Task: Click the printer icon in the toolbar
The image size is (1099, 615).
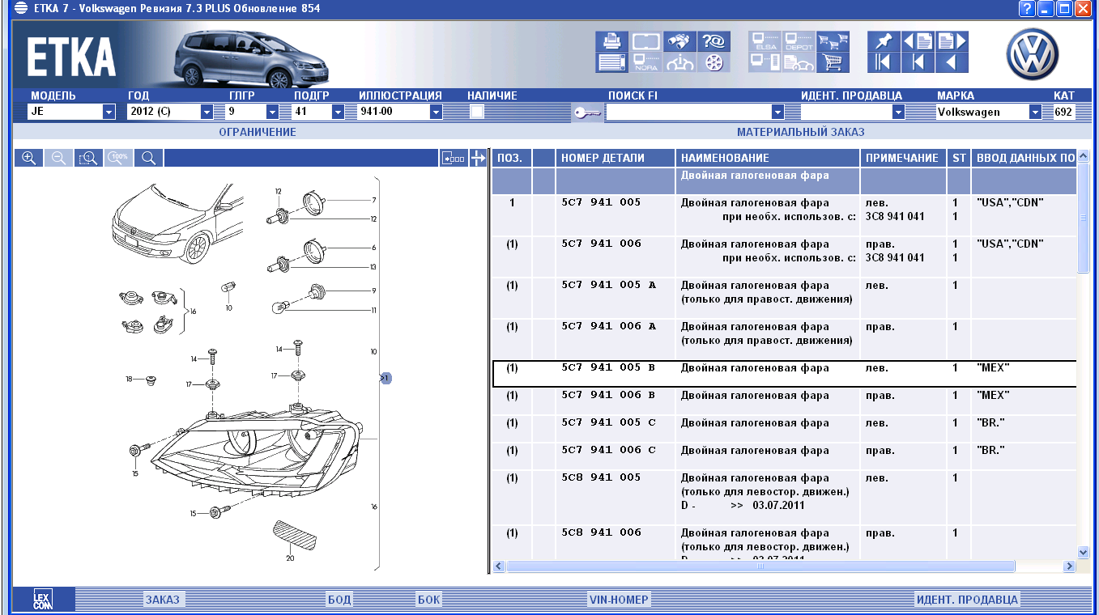Action: 612,41
